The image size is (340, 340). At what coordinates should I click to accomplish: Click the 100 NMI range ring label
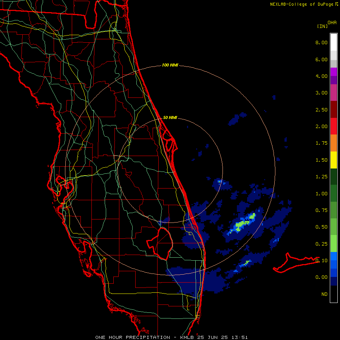point(170,65)
